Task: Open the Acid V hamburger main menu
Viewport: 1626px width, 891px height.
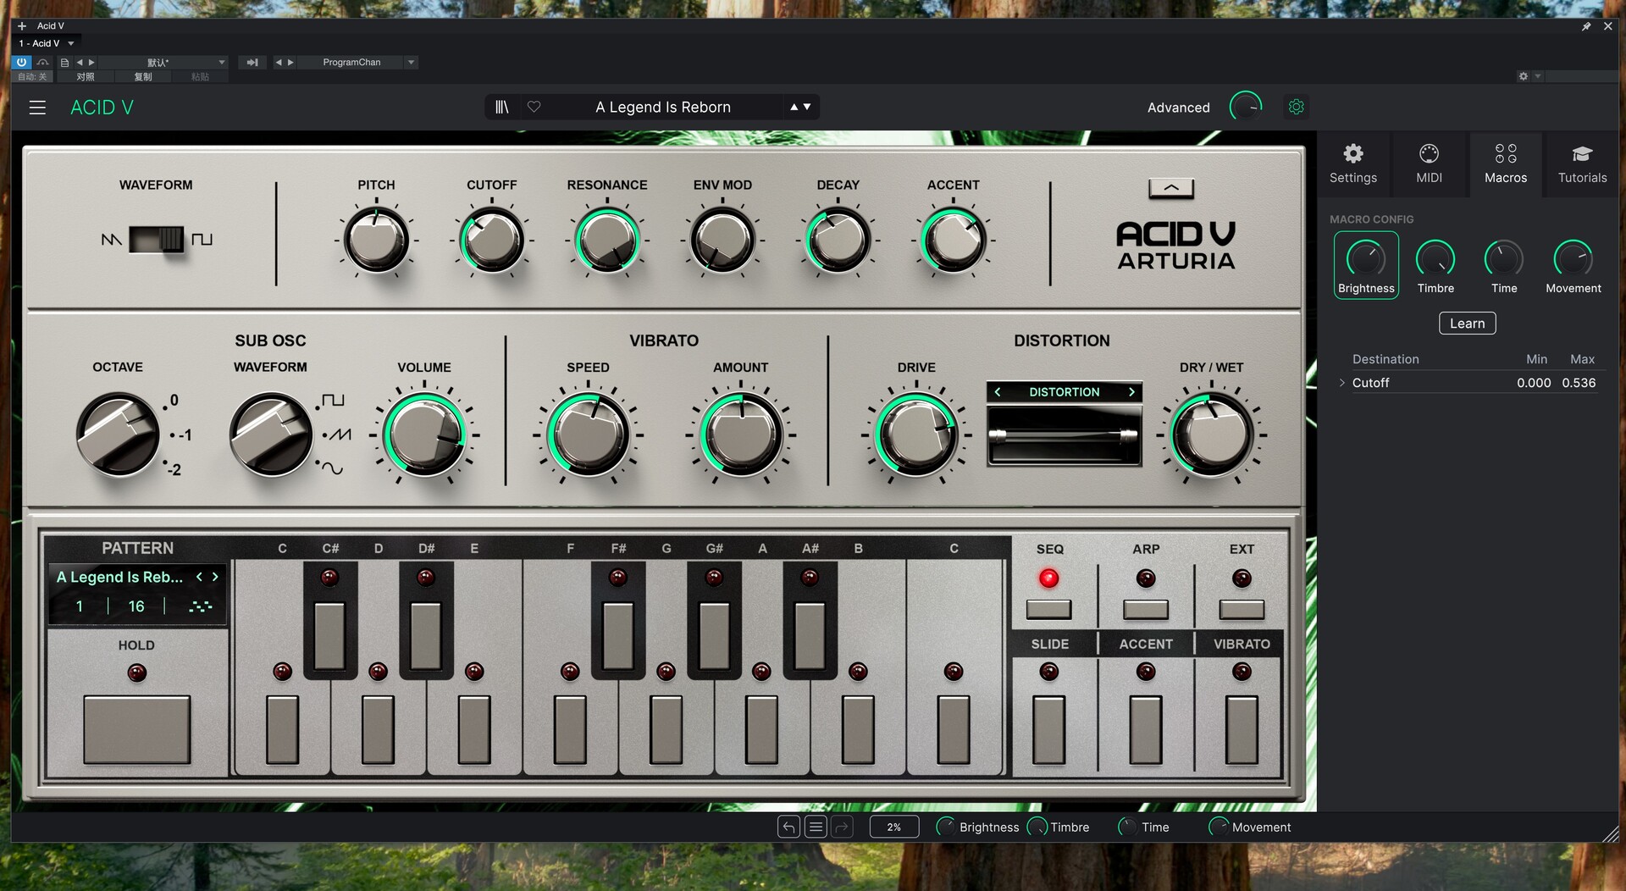Action: coord(37,108)
